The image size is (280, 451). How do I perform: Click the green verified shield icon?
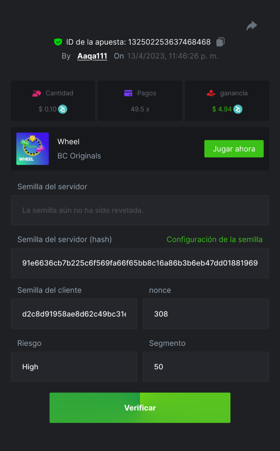pyautogui.click(x=58, y=42)
